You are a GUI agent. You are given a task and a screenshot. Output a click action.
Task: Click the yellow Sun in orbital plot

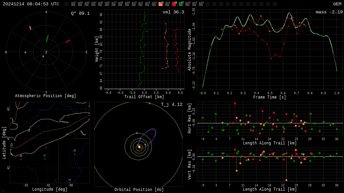[x=139, y=147]
